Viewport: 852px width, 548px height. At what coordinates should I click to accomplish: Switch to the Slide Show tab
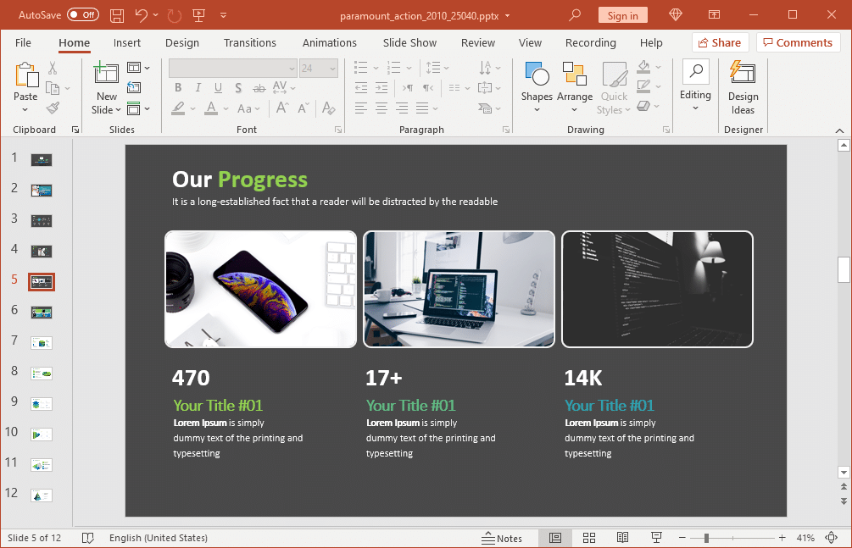409,42
